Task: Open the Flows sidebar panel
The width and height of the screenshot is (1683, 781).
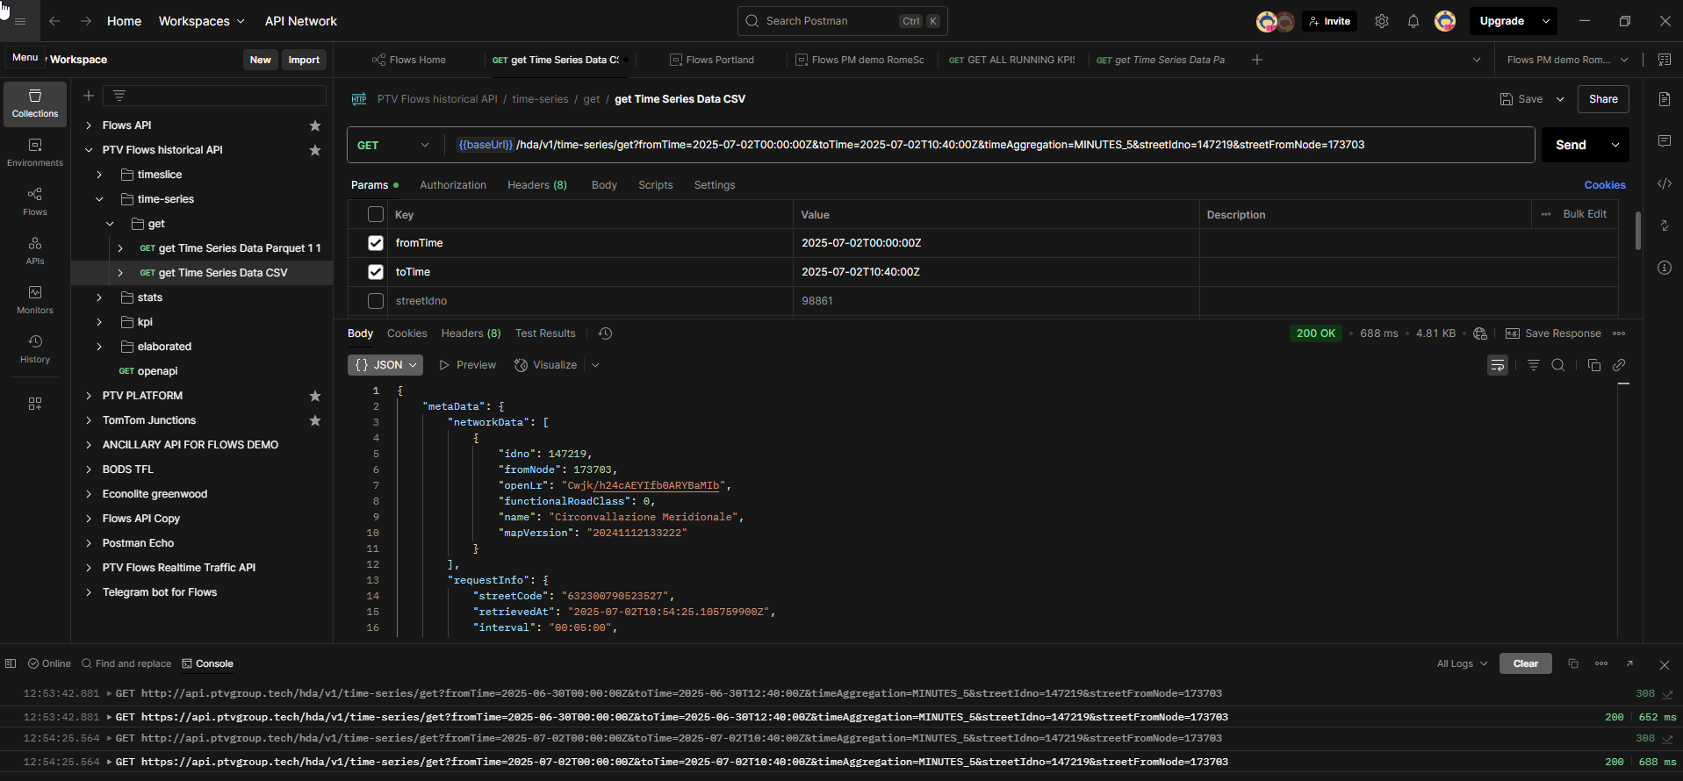Action: pos(35,202)
